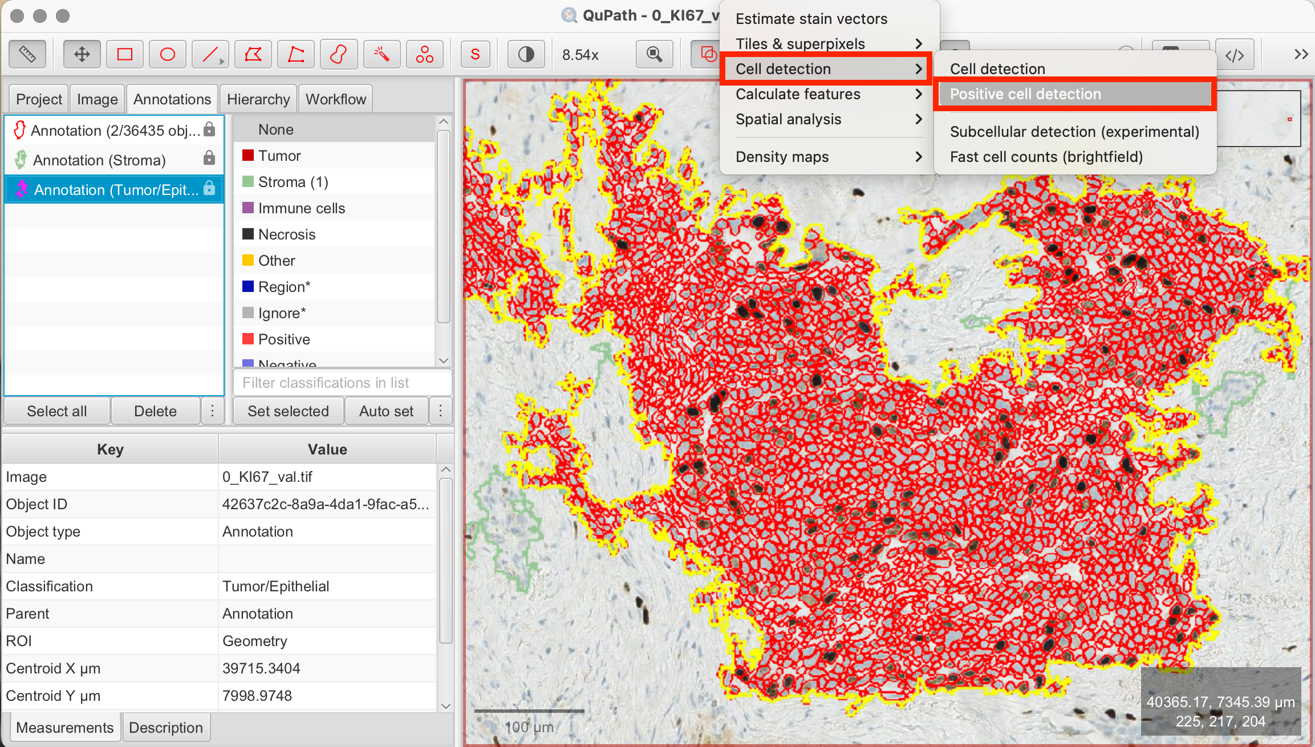
Task: Select the Ellipse annotation tool
Action: (x=168, y=55)
